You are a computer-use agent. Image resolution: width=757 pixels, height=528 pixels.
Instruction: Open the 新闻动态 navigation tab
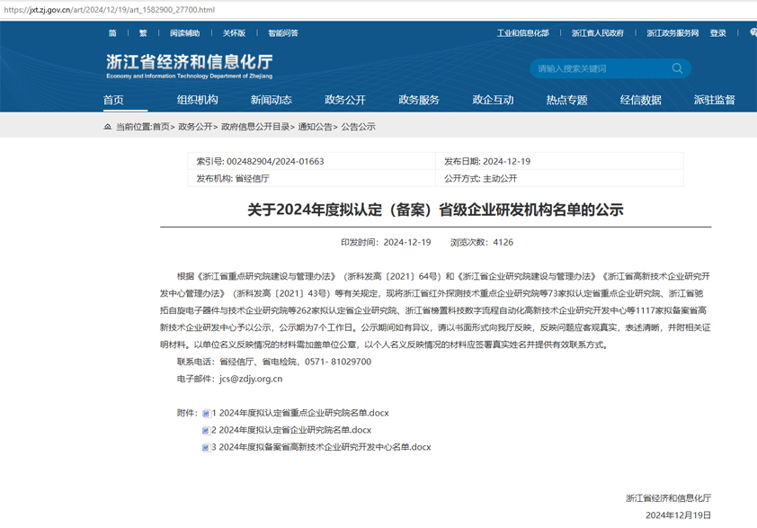pos(271,100)
